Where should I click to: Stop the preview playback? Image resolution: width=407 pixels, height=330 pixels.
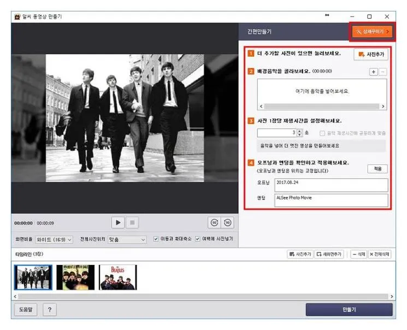point(132,223)
